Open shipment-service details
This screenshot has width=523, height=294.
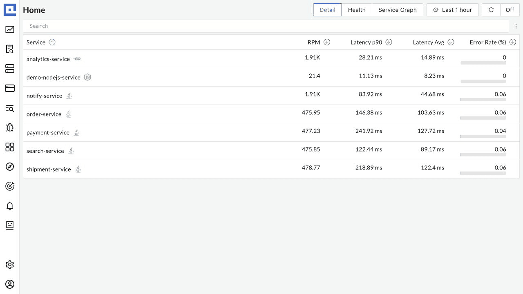49,169
